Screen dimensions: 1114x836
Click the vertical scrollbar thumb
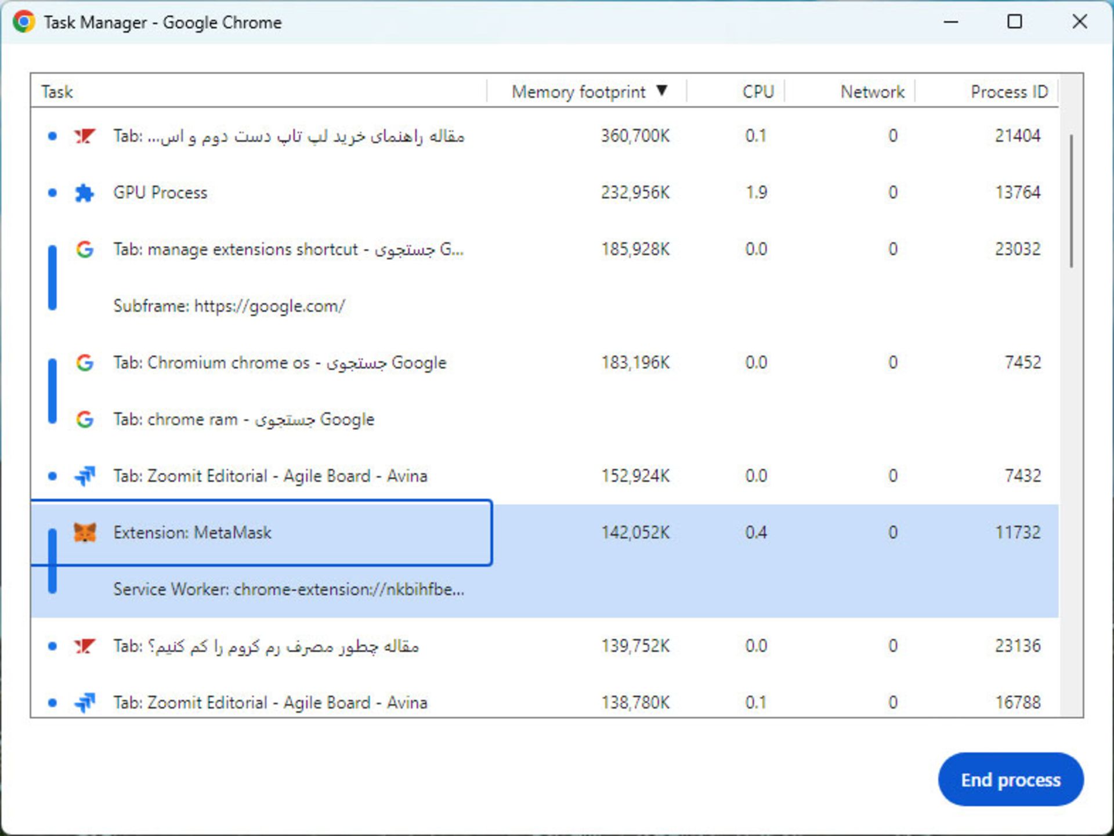point(1071,200)
